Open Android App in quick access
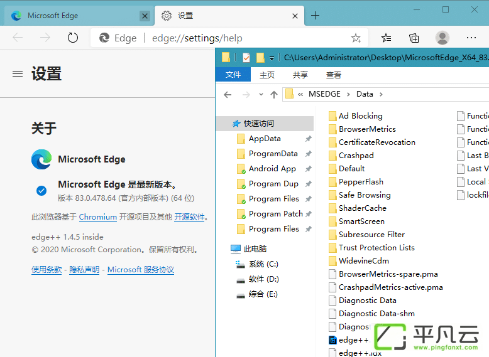This screenshot has height=357, width=489. 272,169
